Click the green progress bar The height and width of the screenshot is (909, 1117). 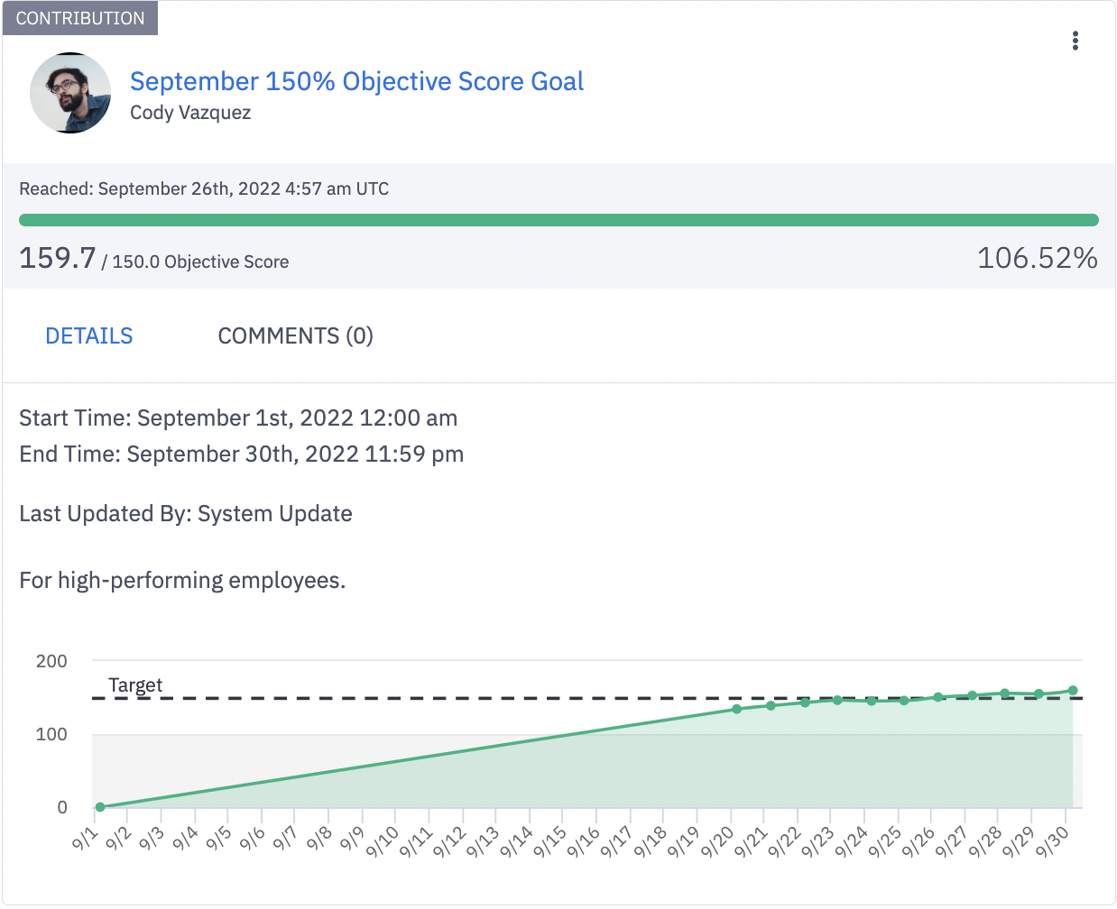coord(558,219)
